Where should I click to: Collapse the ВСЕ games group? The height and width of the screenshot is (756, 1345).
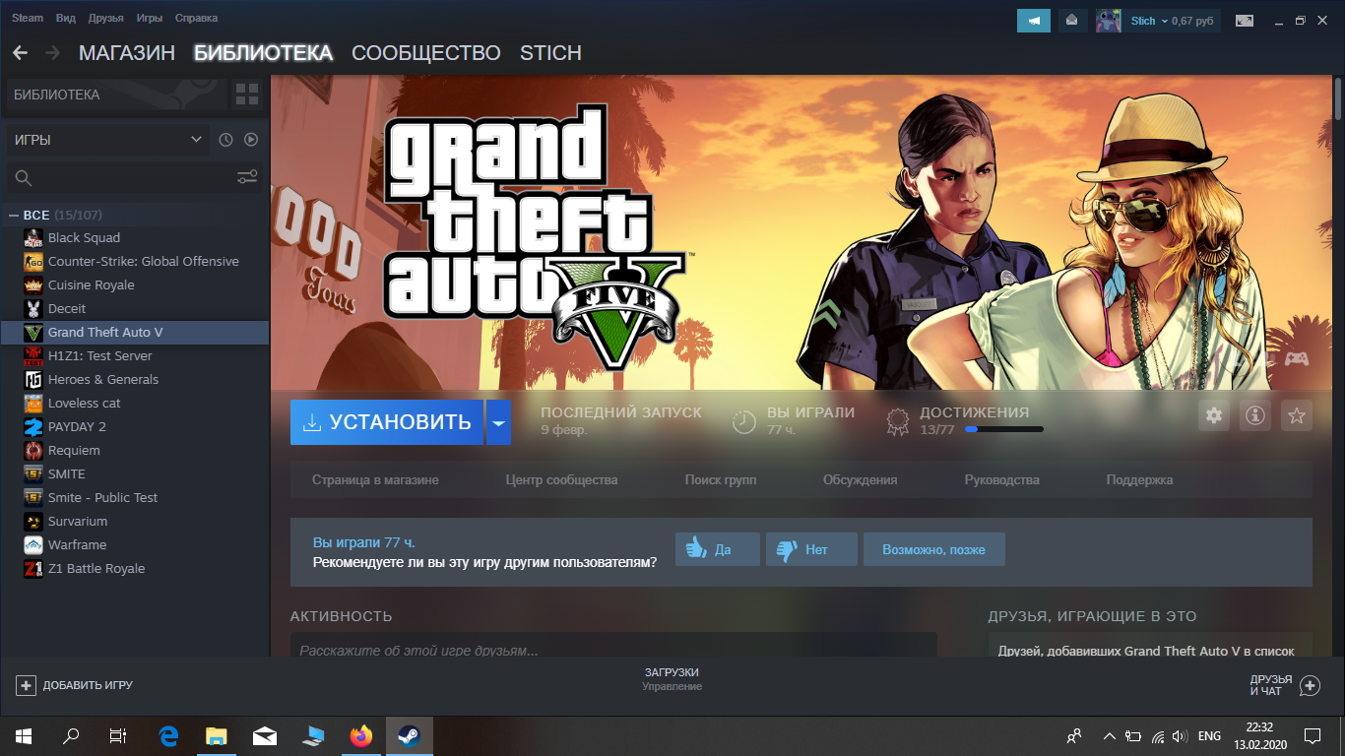click(x=14, y=215)
